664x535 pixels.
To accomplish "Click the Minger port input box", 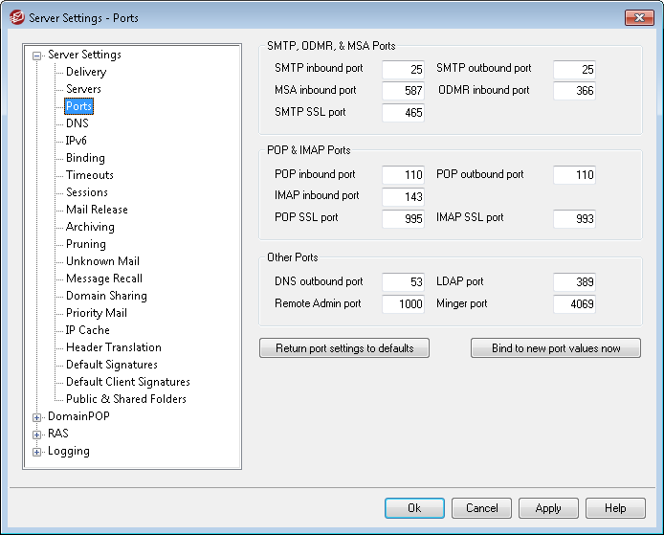I will coord(574,304).
